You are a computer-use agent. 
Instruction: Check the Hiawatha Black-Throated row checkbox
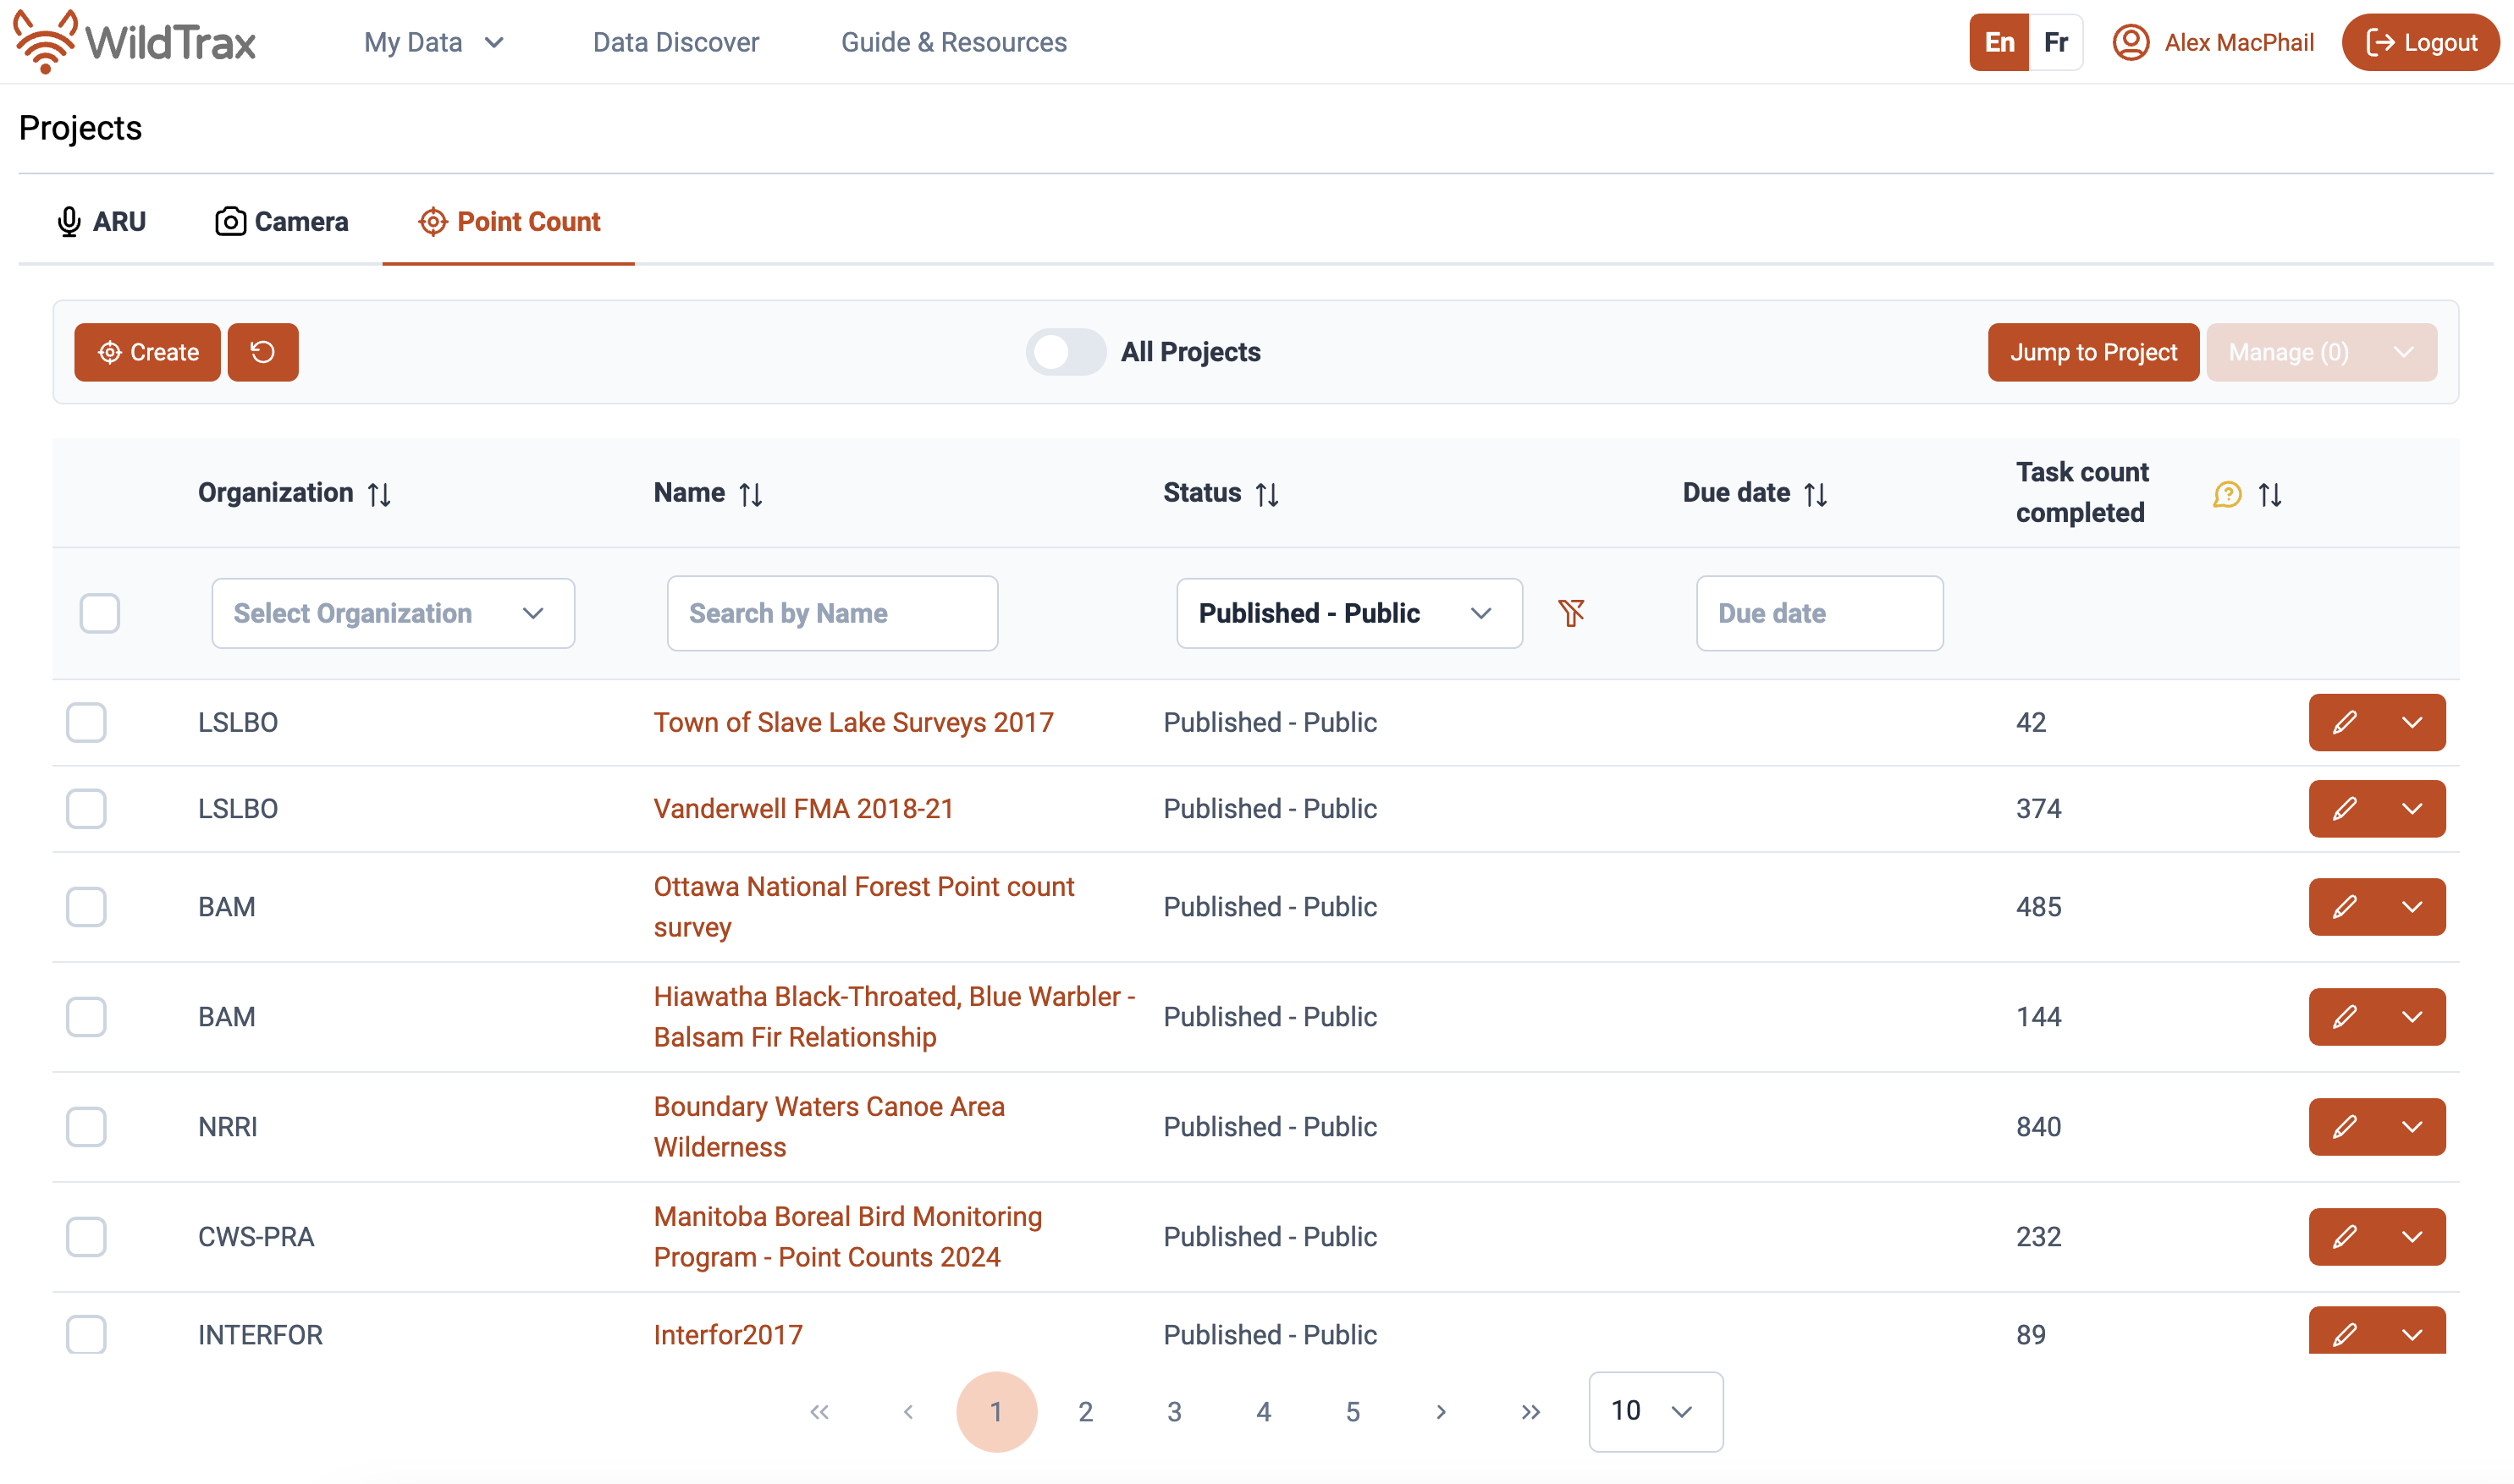pos(86,1017)
